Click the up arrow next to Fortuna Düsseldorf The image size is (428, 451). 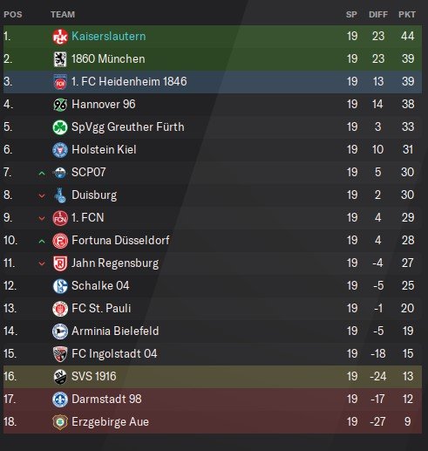click(x=42, y=242)
